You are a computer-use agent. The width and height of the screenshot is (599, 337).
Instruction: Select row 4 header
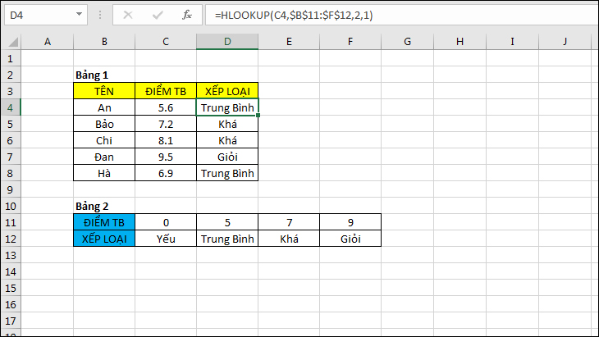pyautogui.click(x=11, y=107)
